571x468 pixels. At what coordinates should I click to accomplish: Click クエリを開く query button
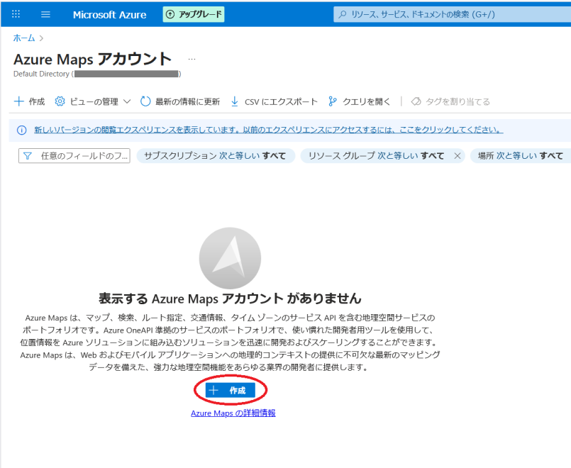pos(359,101)
